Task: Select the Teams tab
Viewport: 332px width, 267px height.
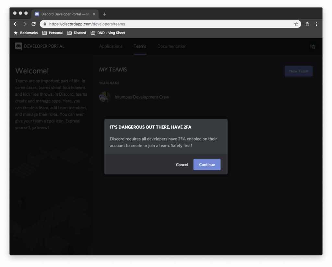Action: (140, 46)
